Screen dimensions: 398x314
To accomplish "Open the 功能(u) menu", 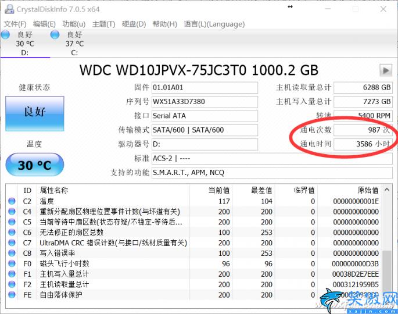I will coord(74,24).
